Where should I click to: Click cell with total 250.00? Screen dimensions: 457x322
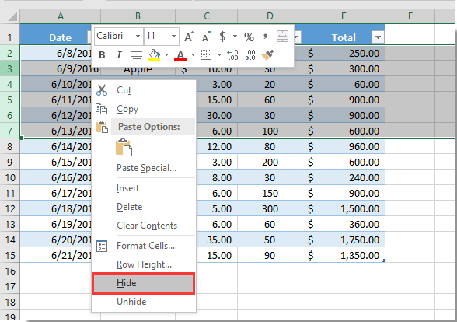click(344, 54)
